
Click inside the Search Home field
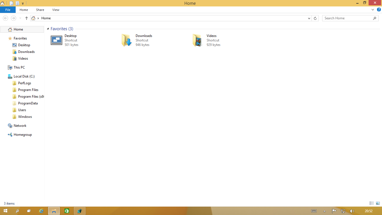(x=347, y=18)
